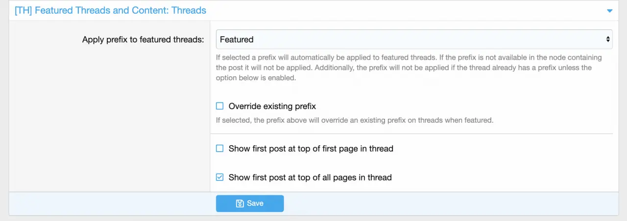Click the floppy disk icon in Save
The height and width of the screenshot is (221, 627).
tap(240, 203)
